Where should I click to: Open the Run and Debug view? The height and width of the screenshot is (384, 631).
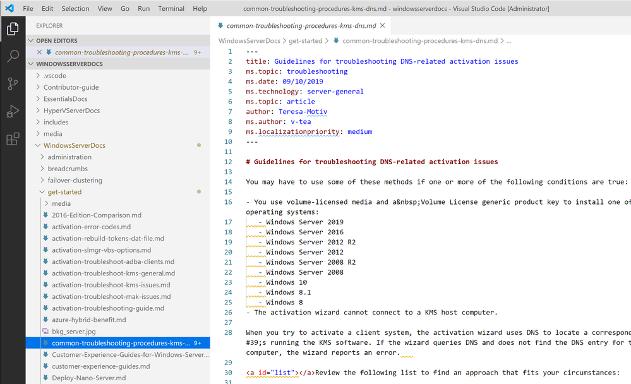(x=13, y=111)
